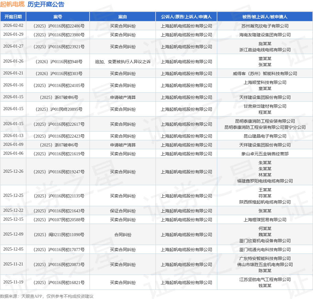This screenshot has width=313, height=299.
Task: Click case number 沪0116民初22617号
Action: tap(66, 124)
